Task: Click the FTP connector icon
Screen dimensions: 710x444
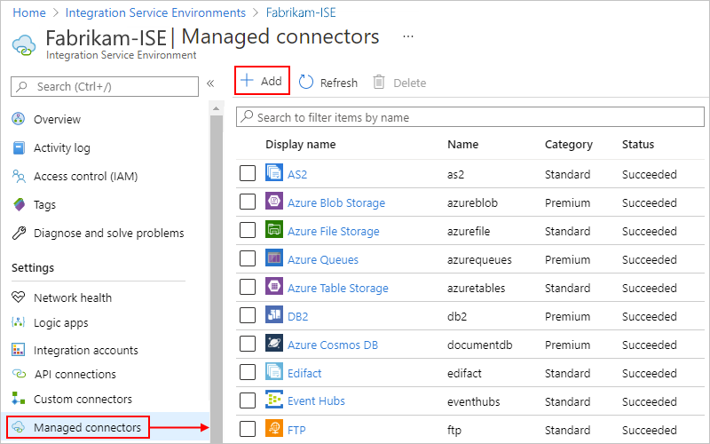Action: (x=274, y=429)
